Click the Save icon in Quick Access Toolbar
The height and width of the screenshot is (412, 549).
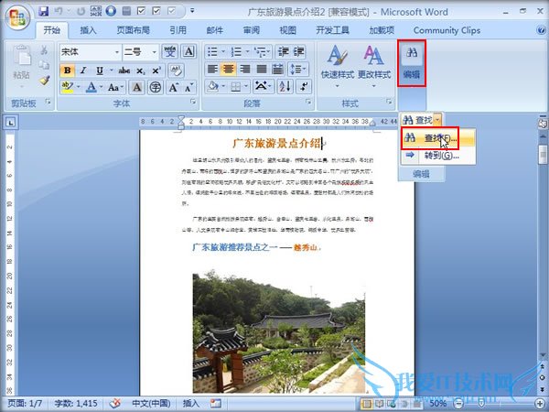pyautogui.click(x=44, y=11)
